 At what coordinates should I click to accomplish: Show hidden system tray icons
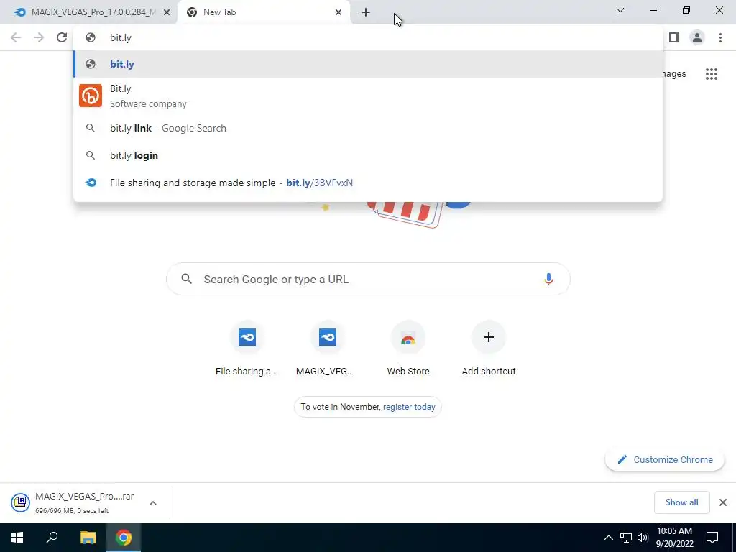pos(608,538)
